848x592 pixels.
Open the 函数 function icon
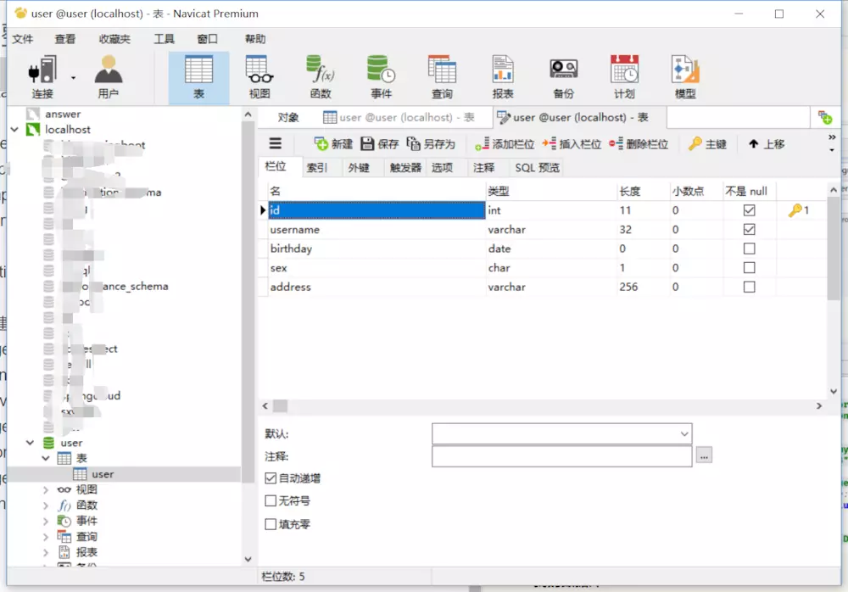pyautogui.click(x=321, y=77)
